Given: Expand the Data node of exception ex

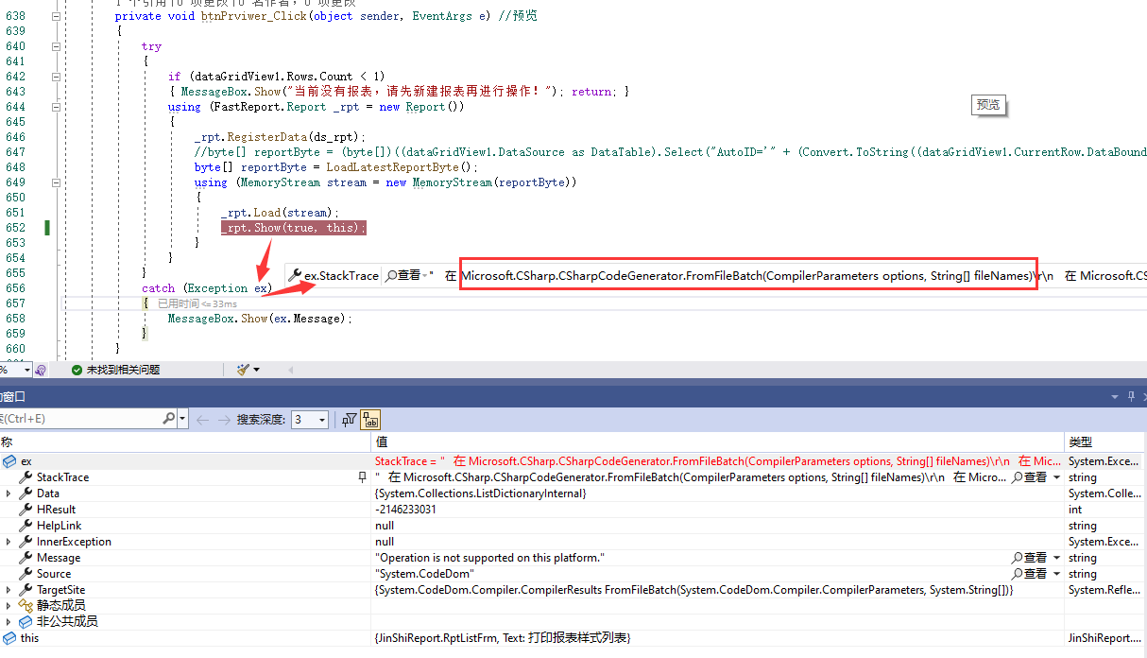Looking at the screenshot, I should [x=7, y=493].
